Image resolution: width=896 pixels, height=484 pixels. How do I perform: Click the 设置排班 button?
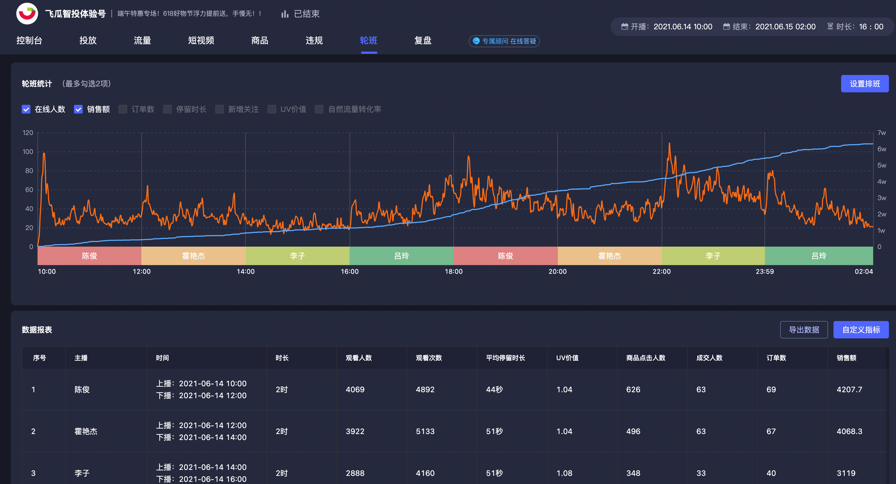coord(865,84)
